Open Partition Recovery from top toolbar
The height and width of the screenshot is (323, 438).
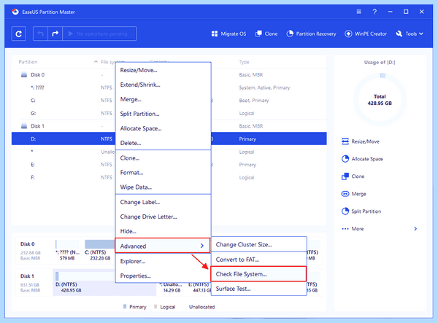coord(311,34)
